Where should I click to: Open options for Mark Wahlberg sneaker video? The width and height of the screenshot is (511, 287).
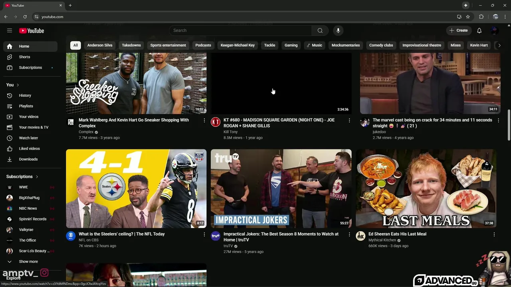[x=204, y=120]
